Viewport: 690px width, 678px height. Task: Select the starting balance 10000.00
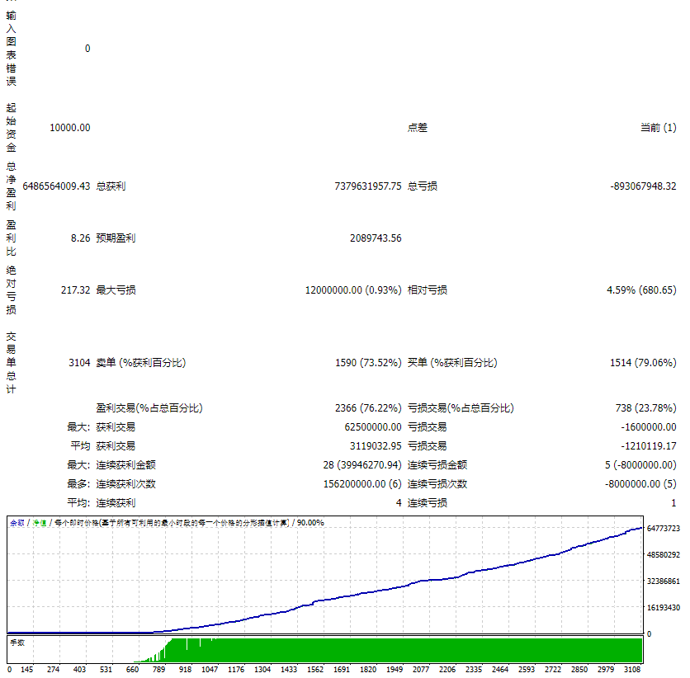coord(70,128)
